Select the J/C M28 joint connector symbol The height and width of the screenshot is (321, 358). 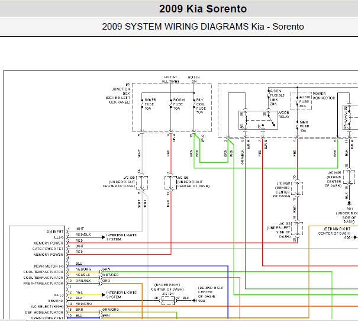click(297, 188)
